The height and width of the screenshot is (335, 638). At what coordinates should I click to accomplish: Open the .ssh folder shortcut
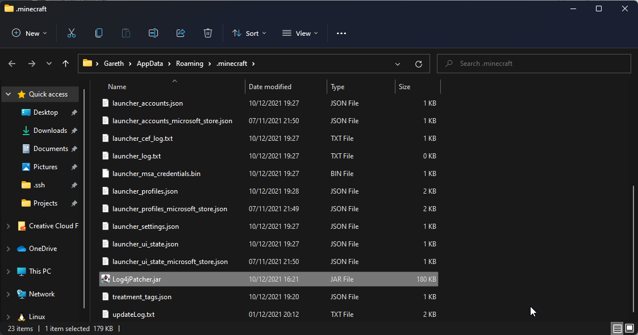[x=39, y=185]
